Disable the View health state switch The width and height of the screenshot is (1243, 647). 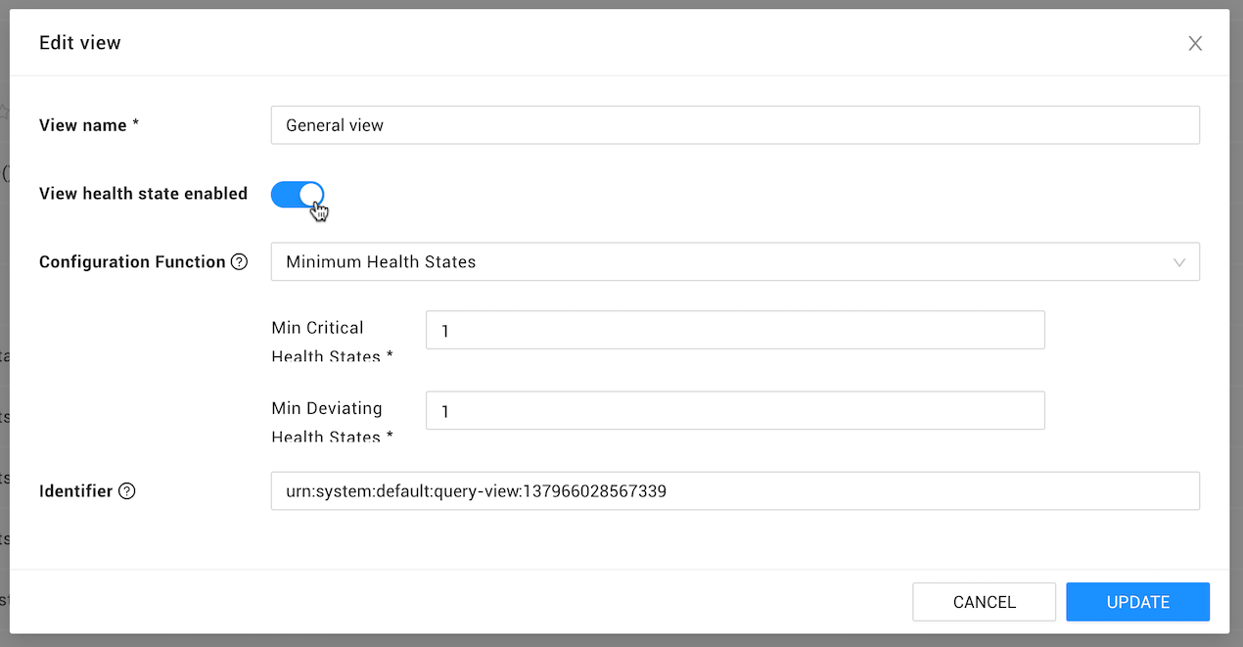[x=298, y=194]
